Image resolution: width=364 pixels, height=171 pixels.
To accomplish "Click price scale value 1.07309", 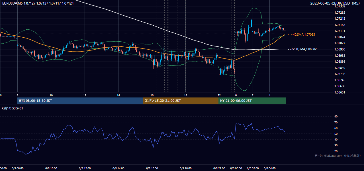I will (340, 6).
